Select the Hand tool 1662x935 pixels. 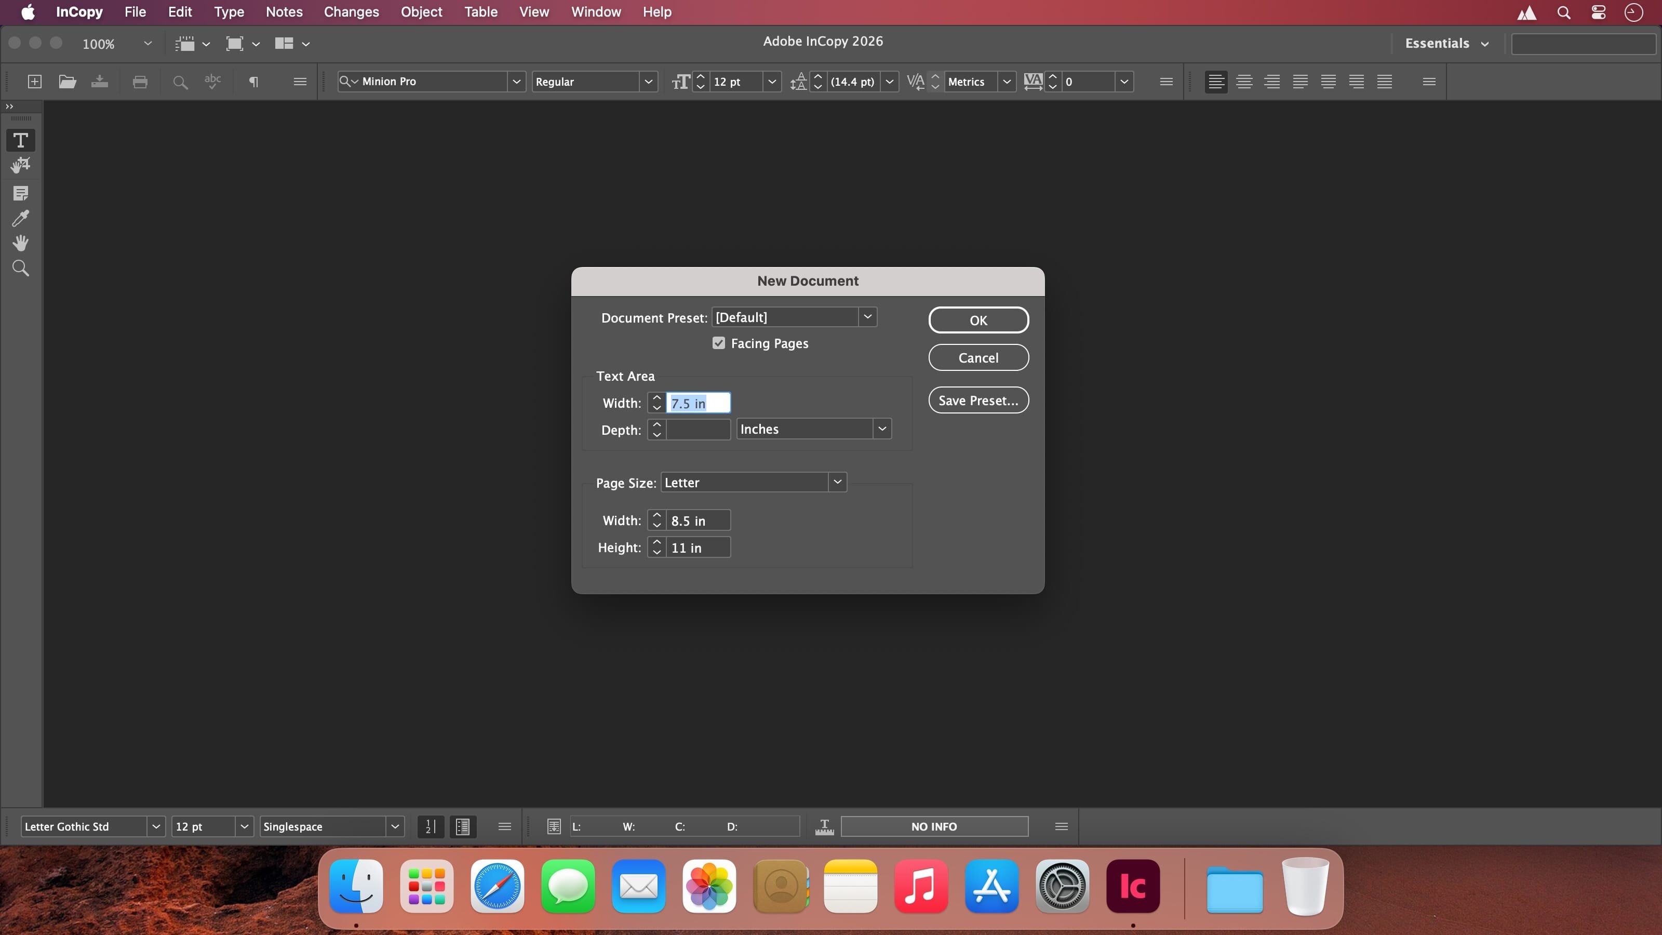coord(21,243)
